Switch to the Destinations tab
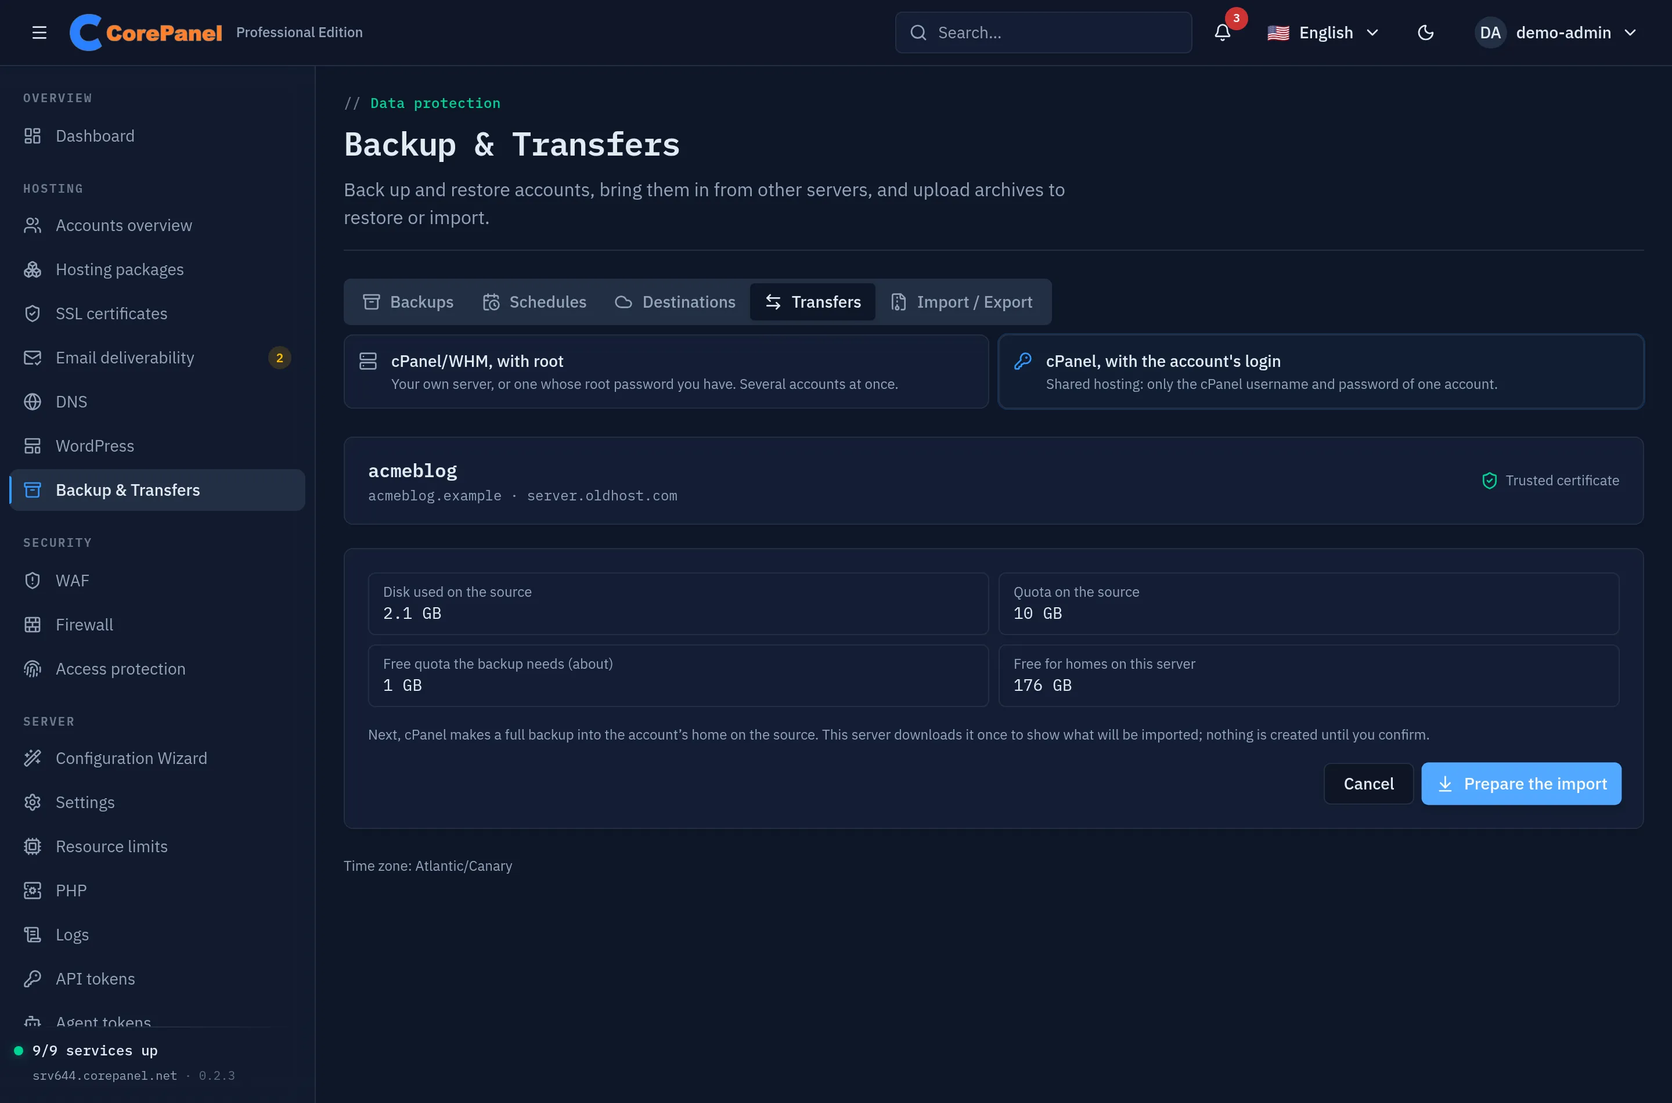 (675, 302)
